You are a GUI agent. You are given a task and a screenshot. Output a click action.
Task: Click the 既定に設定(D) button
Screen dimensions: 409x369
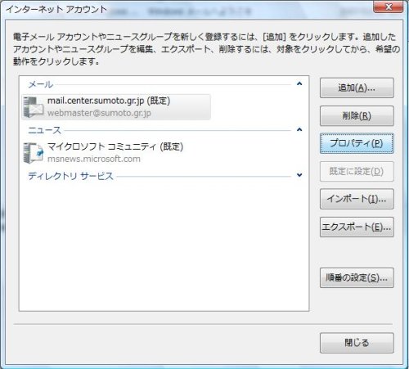point(357,171)
